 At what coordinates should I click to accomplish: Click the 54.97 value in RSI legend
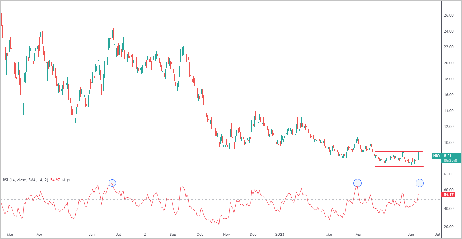point(55,180)
